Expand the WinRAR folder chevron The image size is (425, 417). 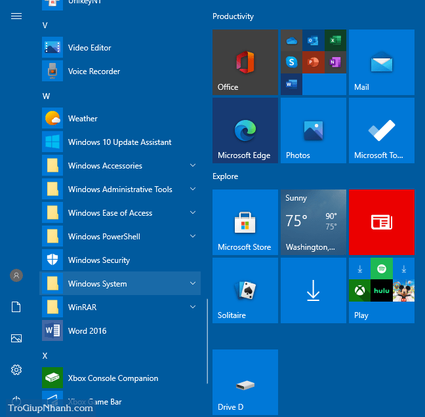[193, 307]
